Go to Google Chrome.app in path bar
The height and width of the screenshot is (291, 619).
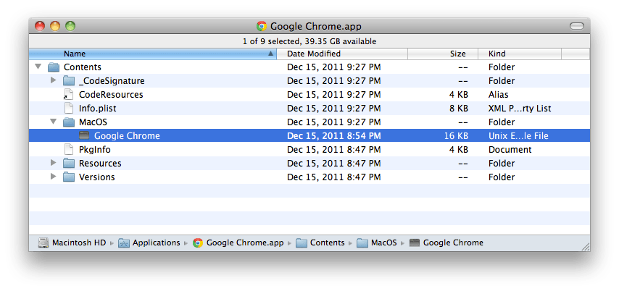[245, 243]
